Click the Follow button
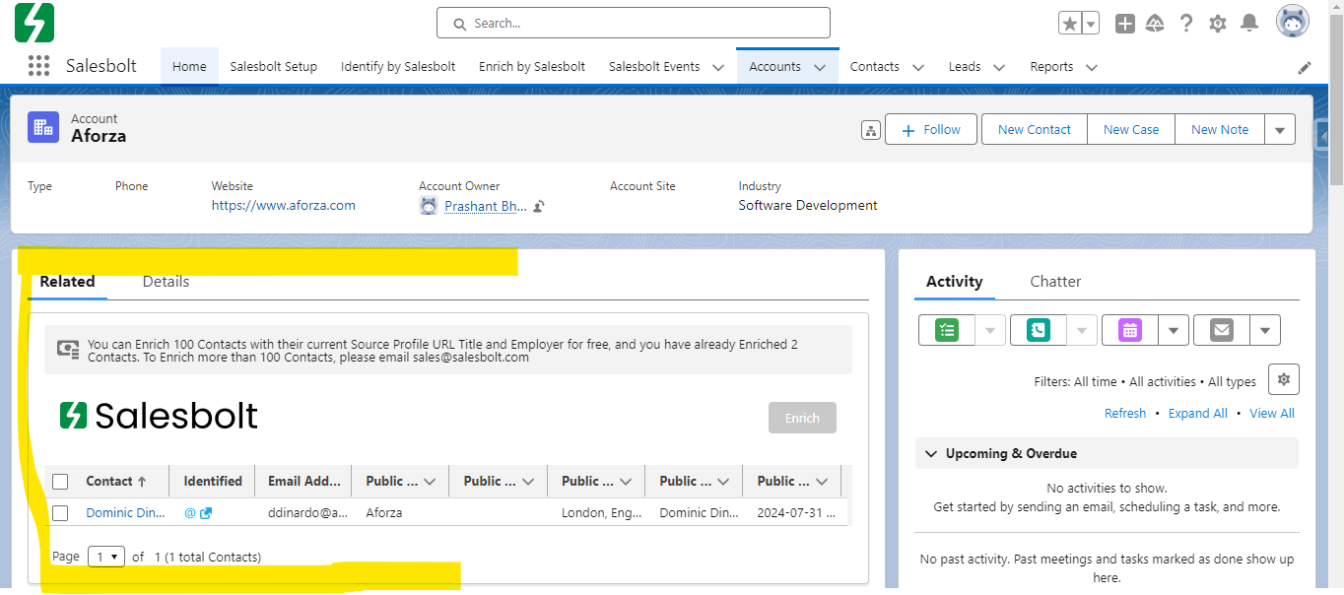Screen dimensions: 1344x595 pyautogui.click(x=931, y=129)
